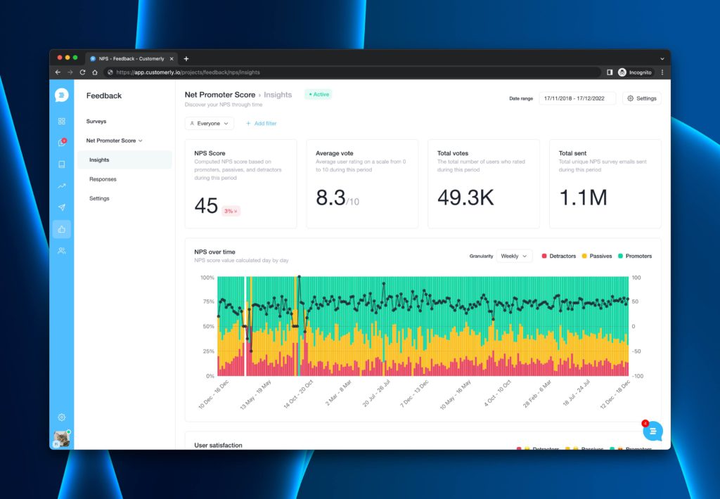The height and width of the screenshot is (499, 720).
Task: Toggle Passives legend series
Action: click(597, 256)
